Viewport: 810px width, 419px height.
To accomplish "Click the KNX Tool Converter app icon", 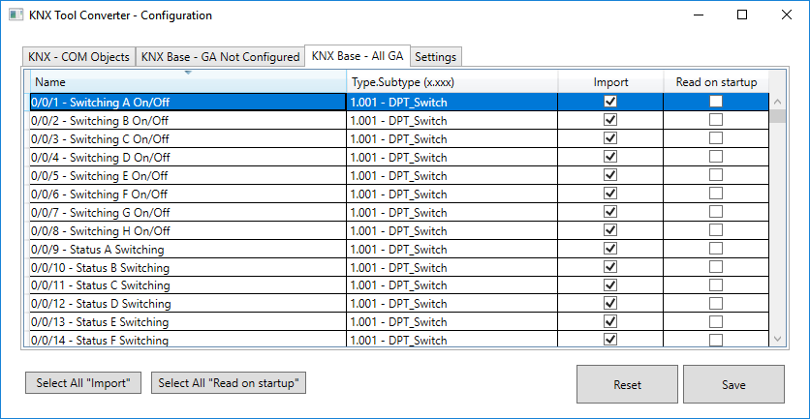I will [x=13, y=15].
